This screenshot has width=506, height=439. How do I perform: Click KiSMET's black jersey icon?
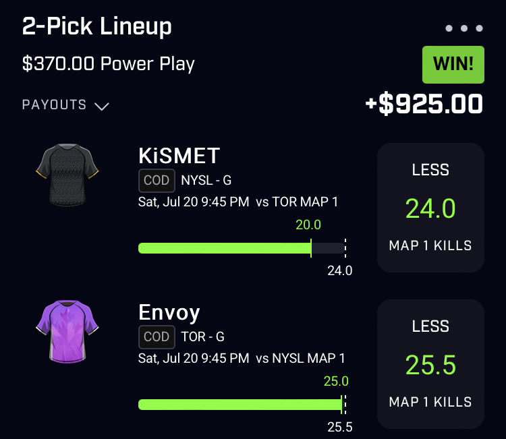pos(67,175)
